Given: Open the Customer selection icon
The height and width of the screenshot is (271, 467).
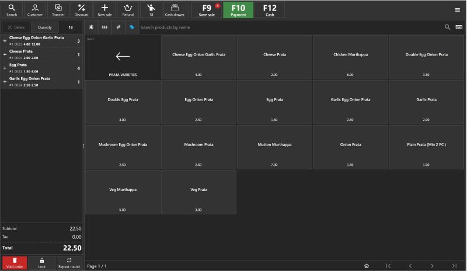Looking at the screenshot, I should click(35, 10).
